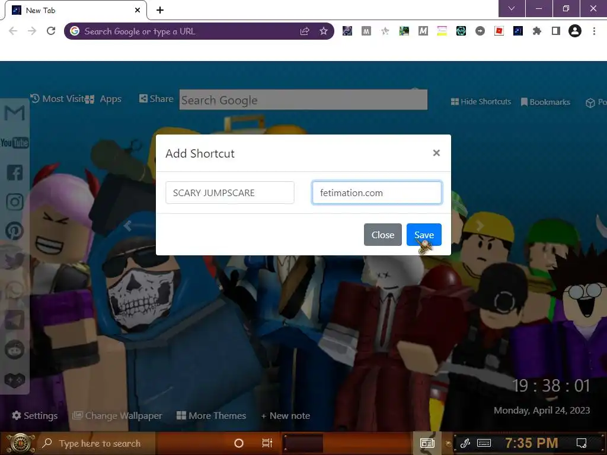The width and height of the screenshot is (607, 455).
Task: Focus the SCARY JUMPSCARE name field
Action: 229,193
